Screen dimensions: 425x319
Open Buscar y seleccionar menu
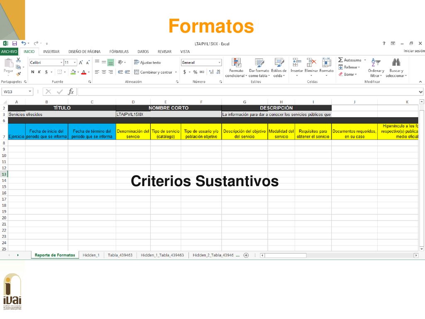click(396, 68)
